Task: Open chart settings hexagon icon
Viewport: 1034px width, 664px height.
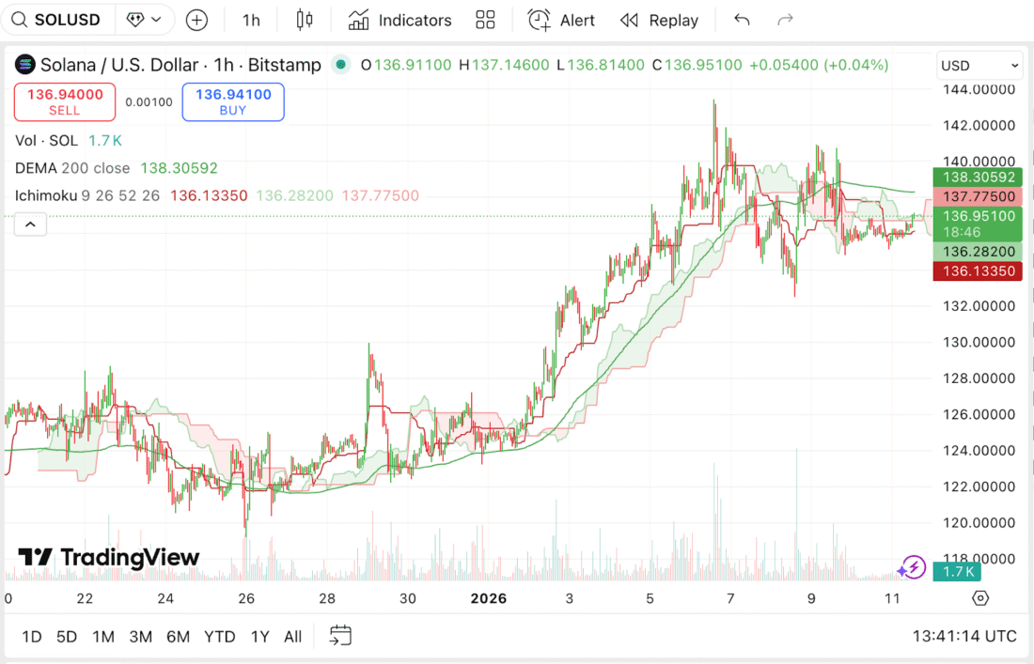Action: [x=980, y=598]
